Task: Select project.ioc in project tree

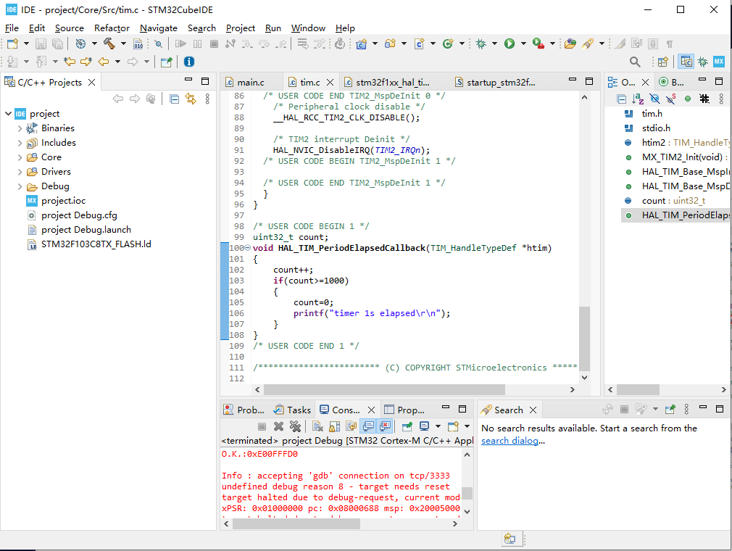Action: click(64, 200)
